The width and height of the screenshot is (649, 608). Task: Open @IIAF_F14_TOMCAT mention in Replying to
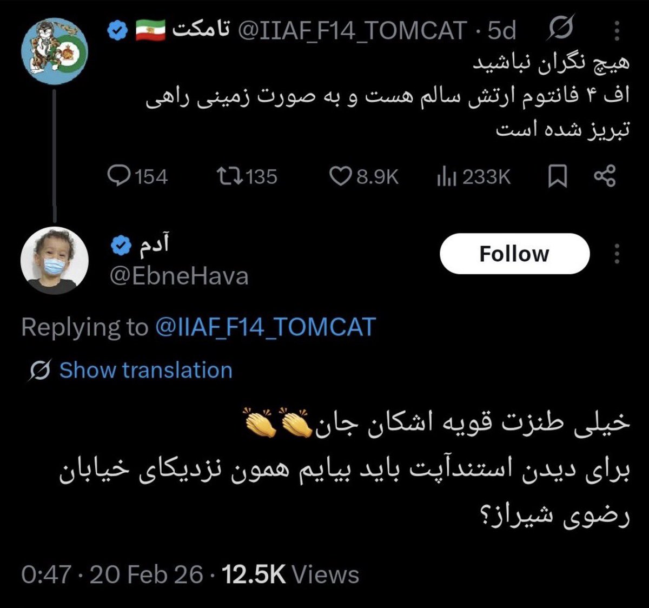pyautogui.click(x=265, y=327)
